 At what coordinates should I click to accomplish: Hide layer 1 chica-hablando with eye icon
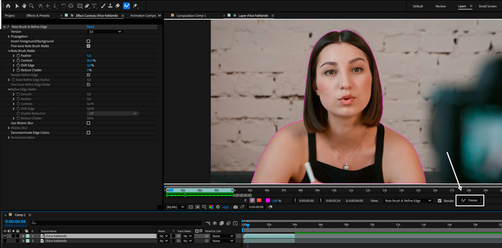point(5,236)
